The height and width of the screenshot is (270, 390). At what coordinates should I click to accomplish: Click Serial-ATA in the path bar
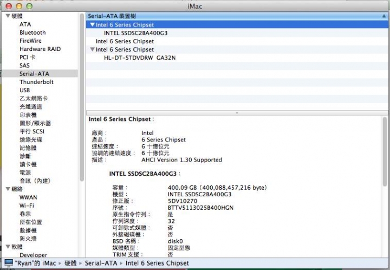click(x=101, y=263)
